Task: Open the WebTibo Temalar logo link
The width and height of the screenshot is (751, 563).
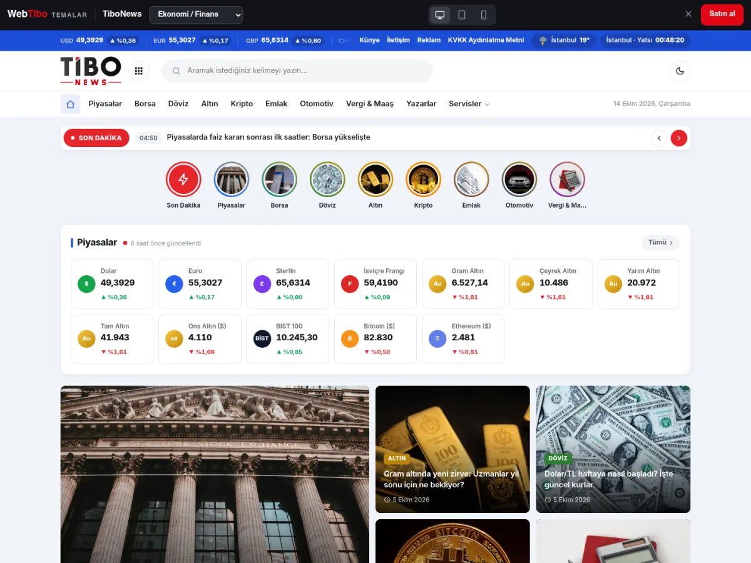Action: pyautogui.click(x=47, y=14)
